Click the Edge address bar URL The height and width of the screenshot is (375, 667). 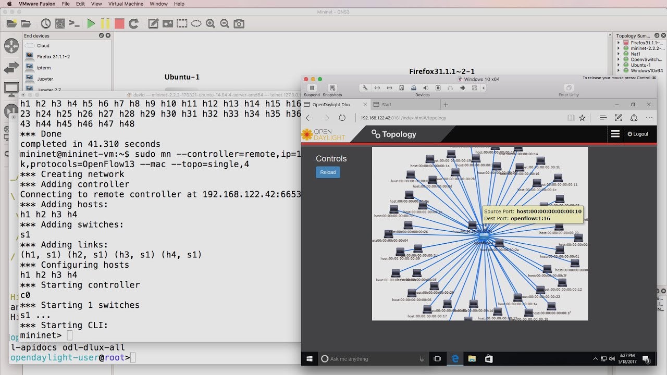pos(403,118)
